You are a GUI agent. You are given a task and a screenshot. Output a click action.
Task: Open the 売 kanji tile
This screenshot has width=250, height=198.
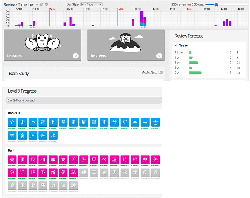point(12,160)
